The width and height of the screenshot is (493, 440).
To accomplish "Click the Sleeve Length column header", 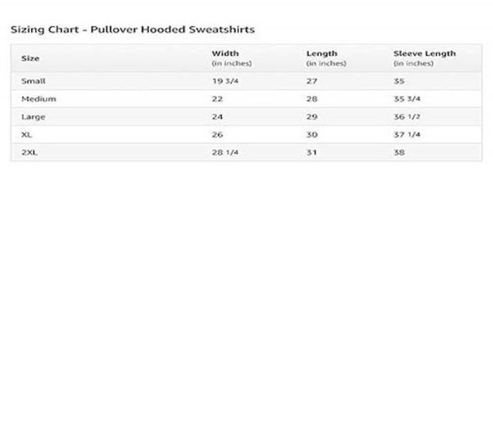I will tap(424, 54).
